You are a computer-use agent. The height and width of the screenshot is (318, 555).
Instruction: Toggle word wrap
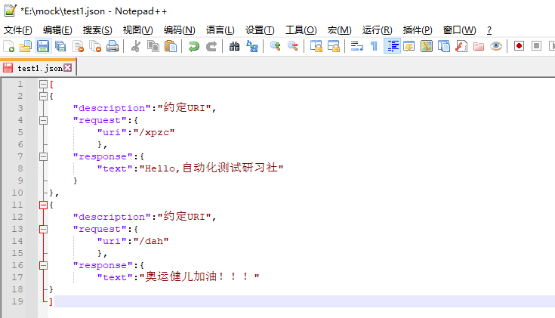point(356,46)
